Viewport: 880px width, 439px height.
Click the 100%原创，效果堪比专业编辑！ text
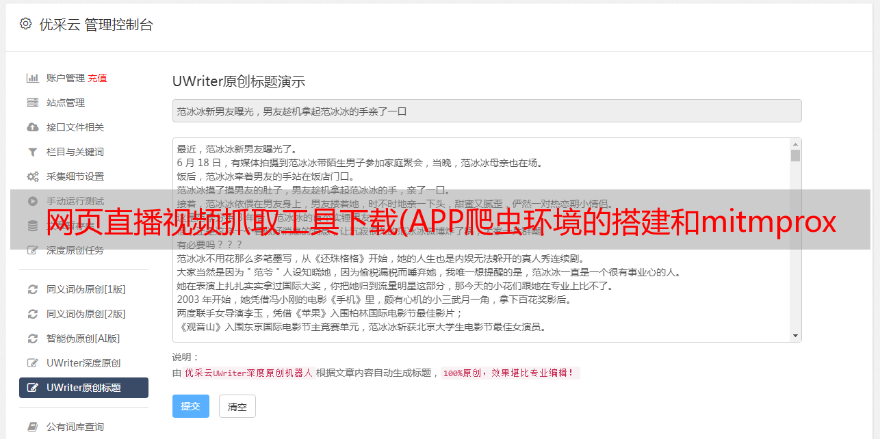(x=510, y=373)
